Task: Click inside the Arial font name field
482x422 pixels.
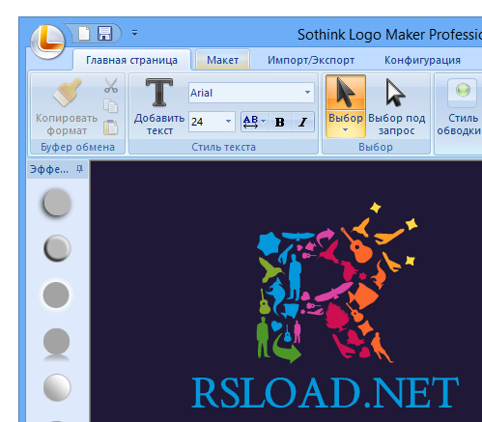Action: point(246,93)
